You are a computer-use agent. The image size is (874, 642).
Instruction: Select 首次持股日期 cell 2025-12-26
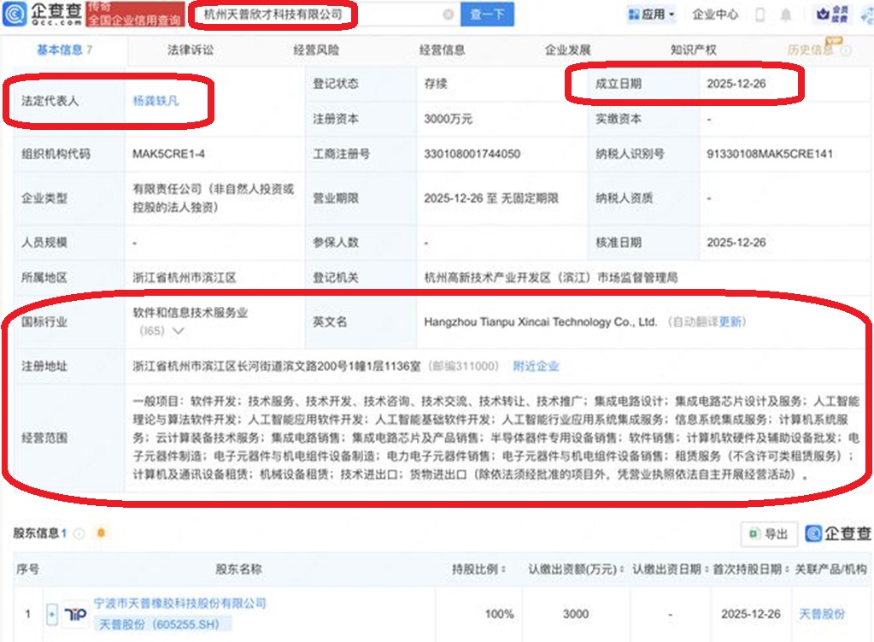(751, 614)
